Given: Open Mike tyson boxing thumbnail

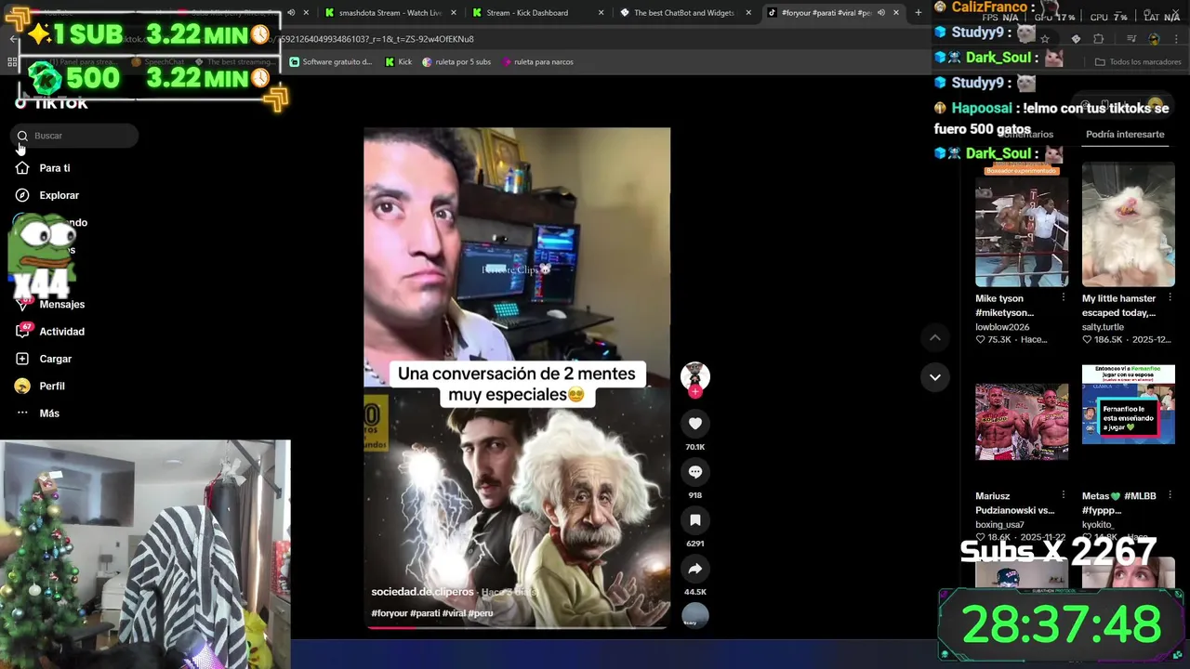Looking at the screenshot, I should 1022,224.
